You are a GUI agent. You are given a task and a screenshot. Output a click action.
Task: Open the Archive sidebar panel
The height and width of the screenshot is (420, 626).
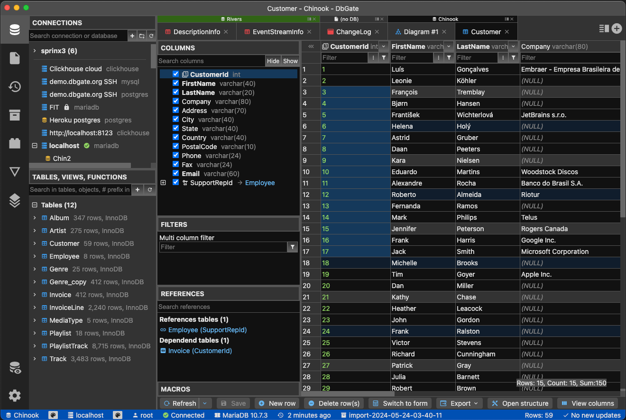click(x=15, y=115)
